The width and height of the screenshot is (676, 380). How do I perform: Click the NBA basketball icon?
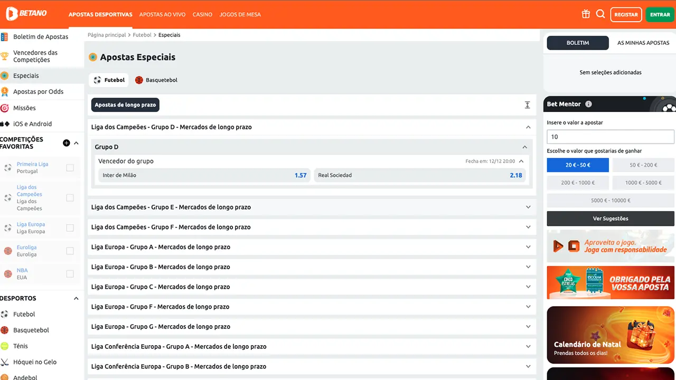8,274
